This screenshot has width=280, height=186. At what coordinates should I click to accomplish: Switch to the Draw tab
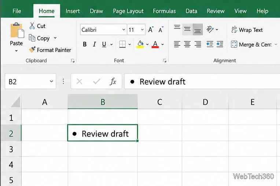pos(96,11)
